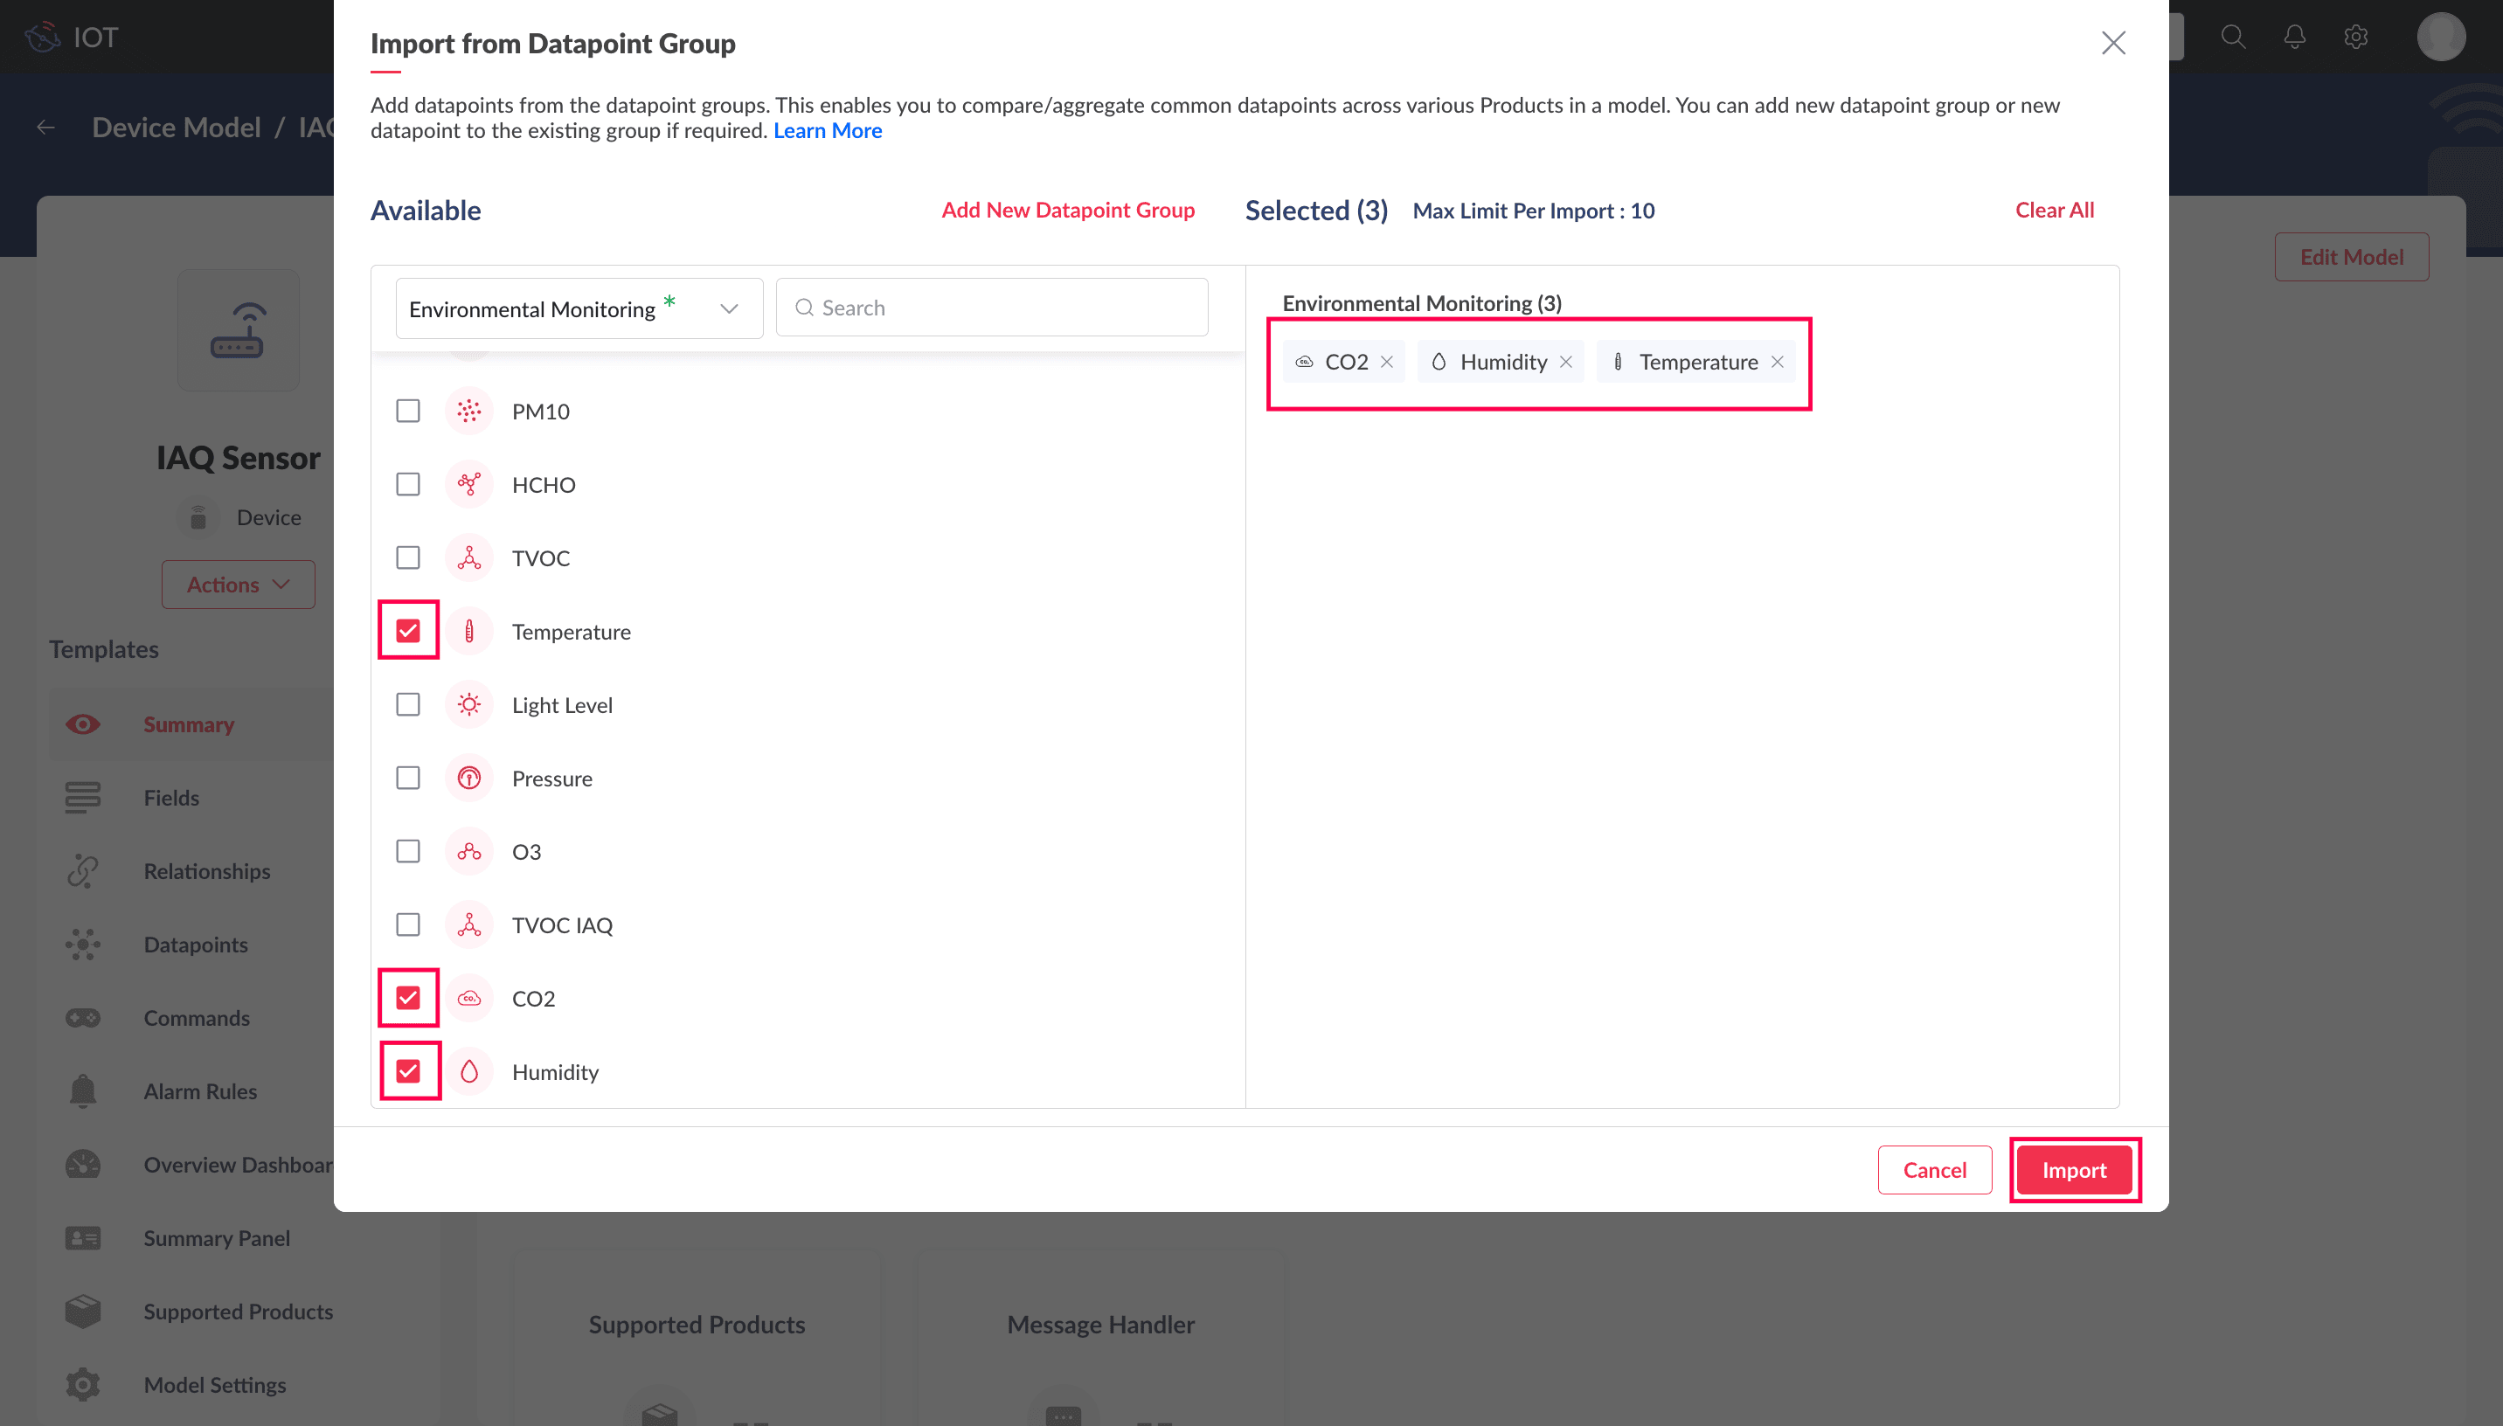Click the IAQ Sensor device image thumbnail
The image size is (2503, 1426).
pos(238,331)
